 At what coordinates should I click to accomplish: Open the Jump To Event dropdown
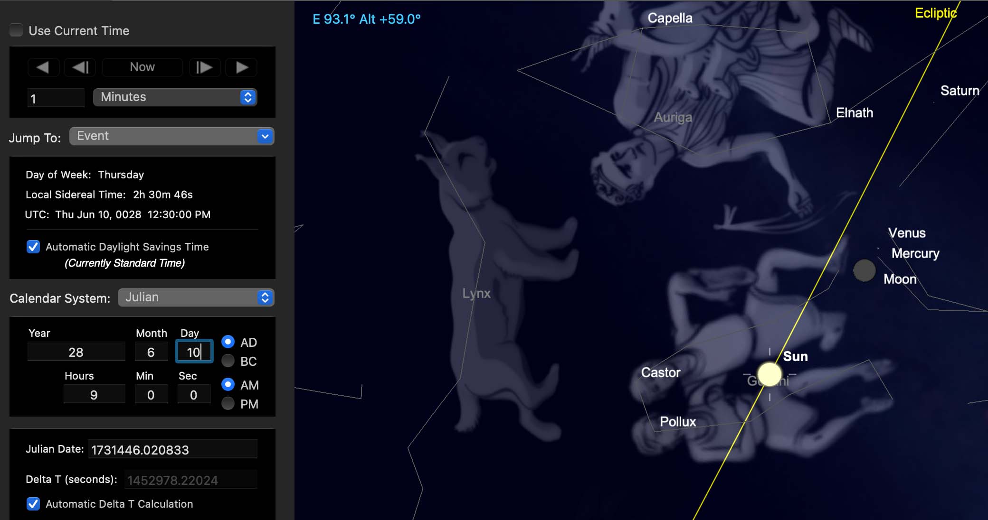[171, 136]
